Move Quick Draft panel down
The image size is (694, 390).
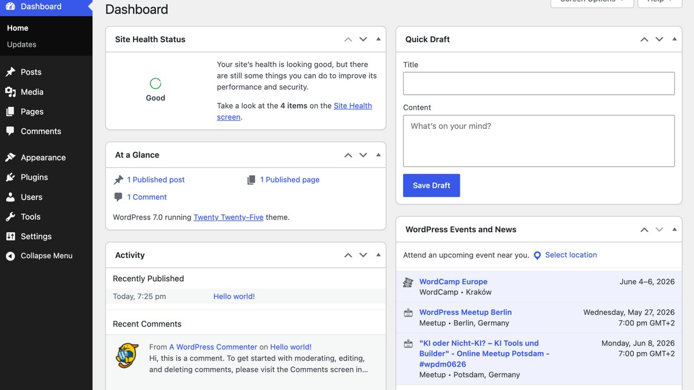pyautogui.click(x=659, y=39)
